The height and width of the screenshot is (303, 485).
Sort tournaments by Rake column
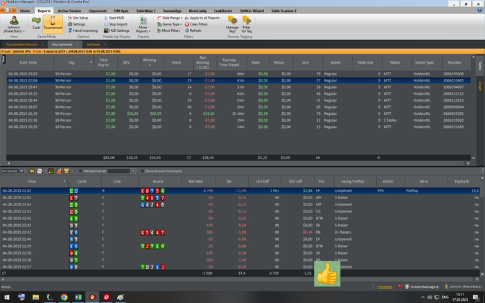tap(256, 62)
